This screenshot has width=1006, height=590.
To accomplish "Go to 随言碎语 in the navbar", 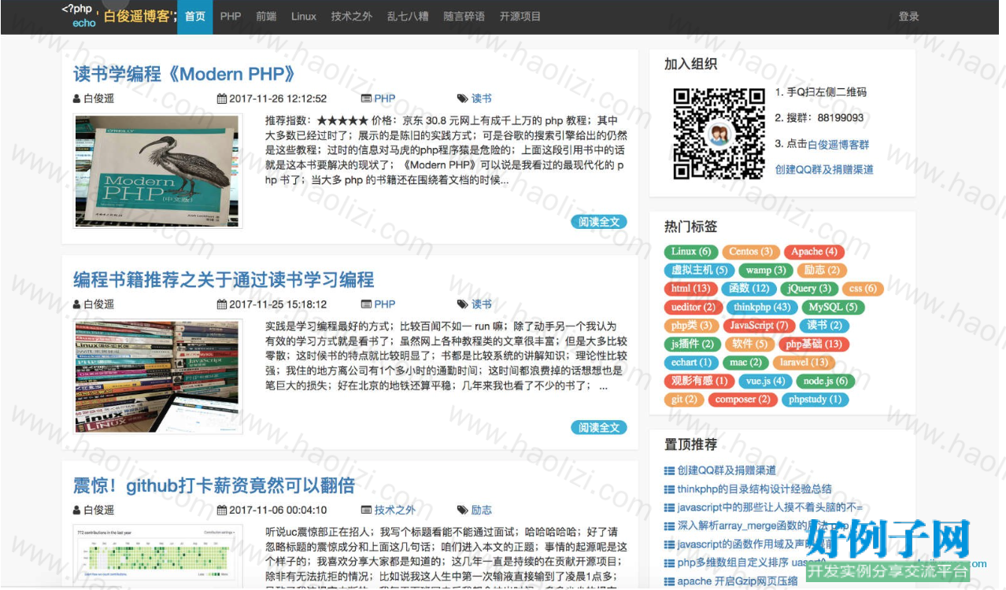I will pyautogui.click(x=464, y=17).
